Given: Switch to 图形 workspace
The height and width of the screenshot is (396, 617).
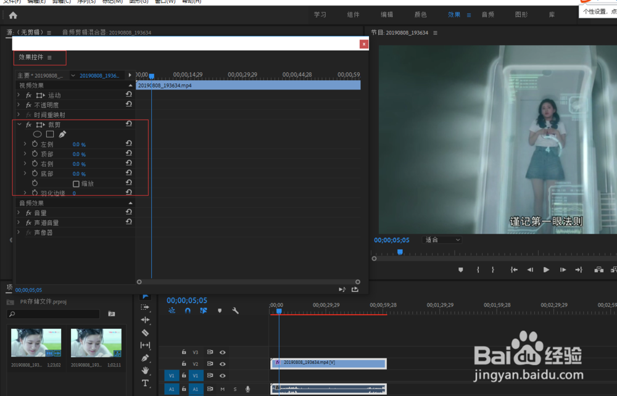Looking at the screenshot, I should click(x=521, y=15).
